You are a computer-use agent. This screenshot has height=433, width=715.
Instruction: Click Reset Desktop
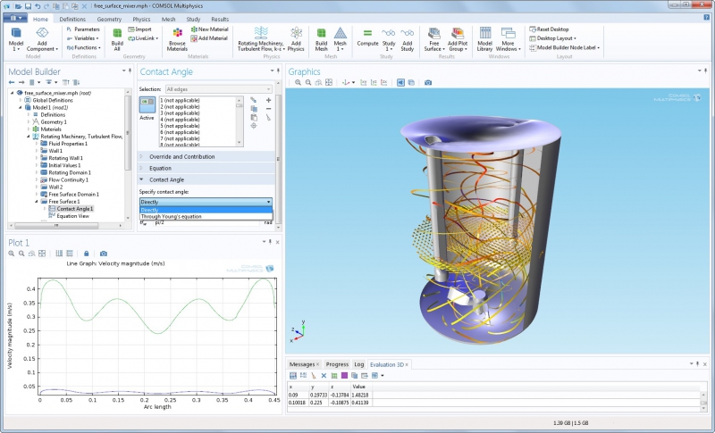[549, 29]
